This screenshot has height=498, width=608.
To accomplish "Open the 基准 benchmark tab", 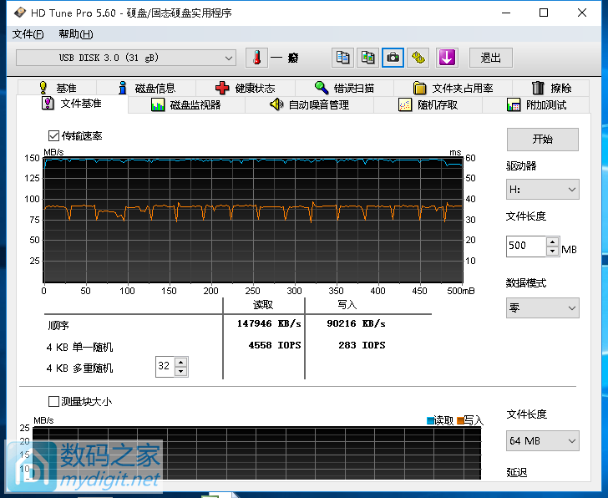I will tap(58, 88).
